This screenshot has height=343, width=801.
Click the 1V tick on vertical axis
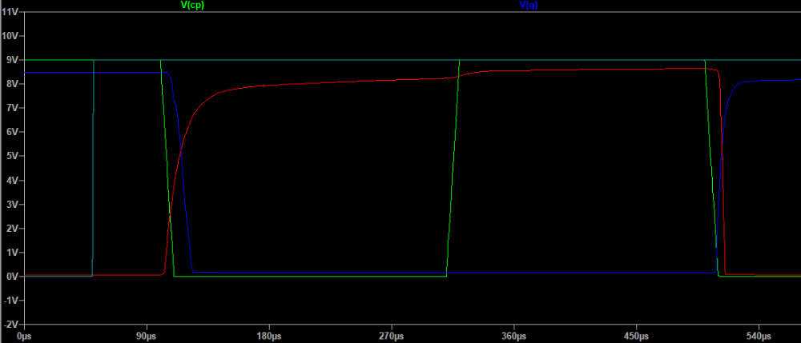tap(13, 253)
